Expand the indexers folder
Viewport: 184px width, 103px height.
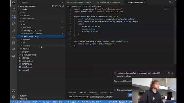[26, 40]
